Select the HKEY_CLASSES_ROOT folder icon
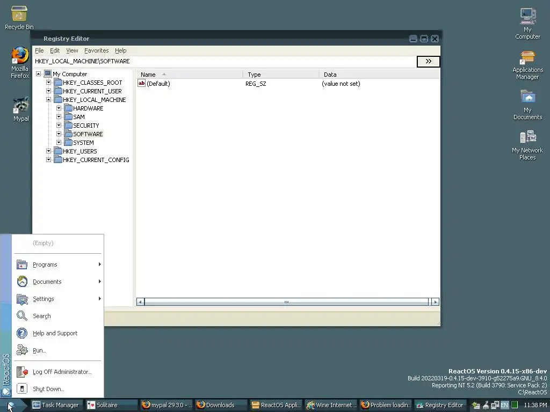The image size is (550, 412). pos(58,83)
